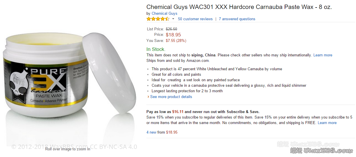
Task: Click the wax jar product image
Action: pyautogui.click(x=46, y=84)
